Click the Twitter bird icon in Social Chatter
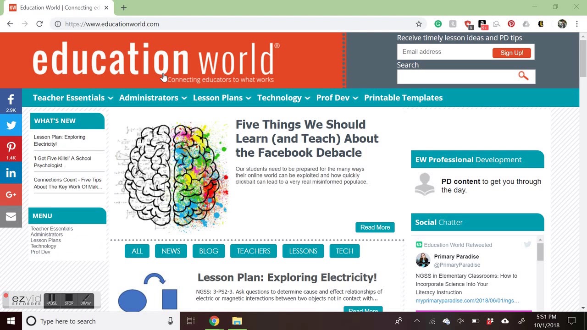Screen dimensions: 587x330 (x=527, y=245)
